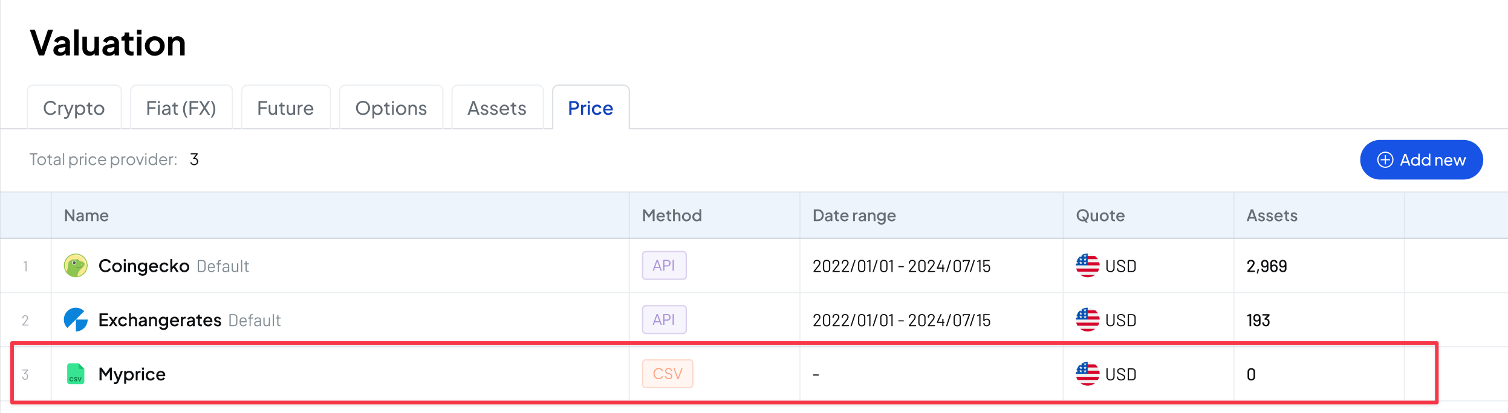Open the Assets tab

497,108
